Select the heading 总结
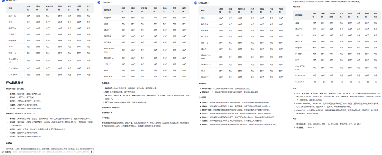 pos(9,143)
